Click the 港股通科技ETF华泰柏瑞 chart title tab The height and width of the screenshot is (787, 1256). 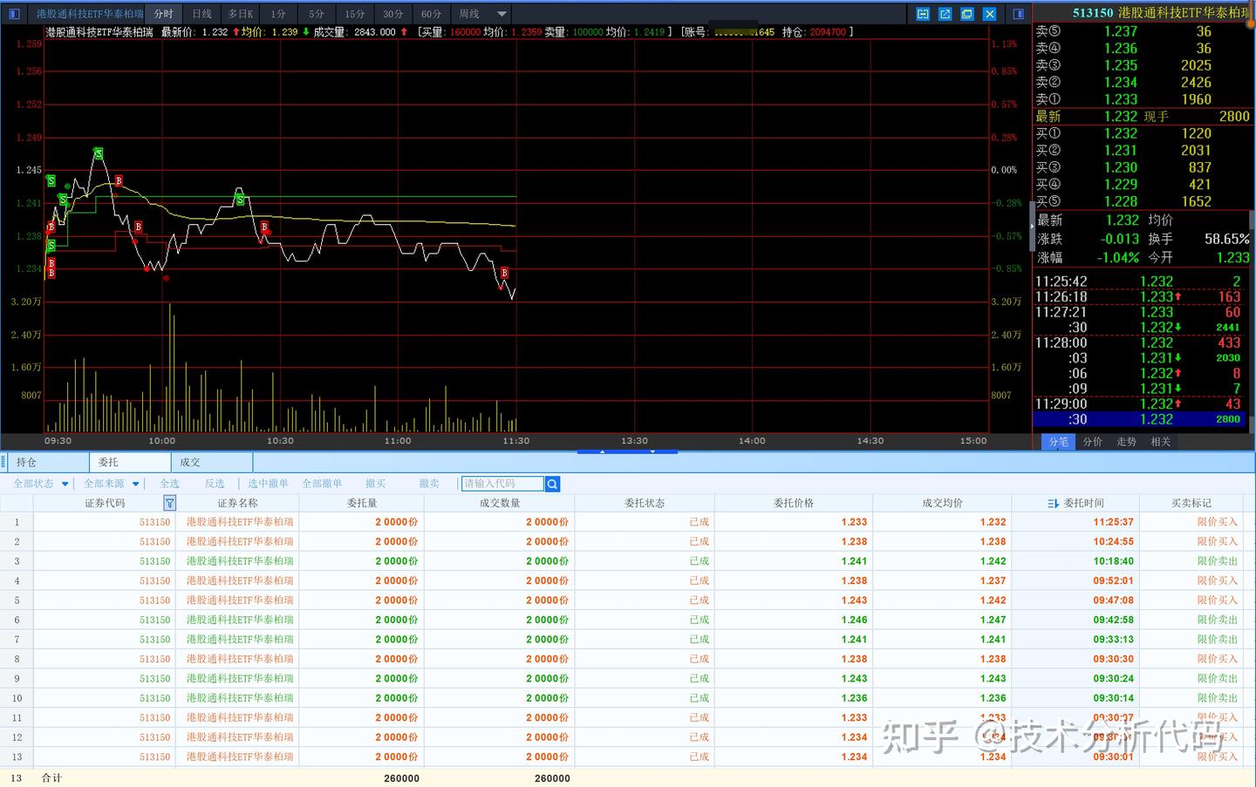(89, 14)
